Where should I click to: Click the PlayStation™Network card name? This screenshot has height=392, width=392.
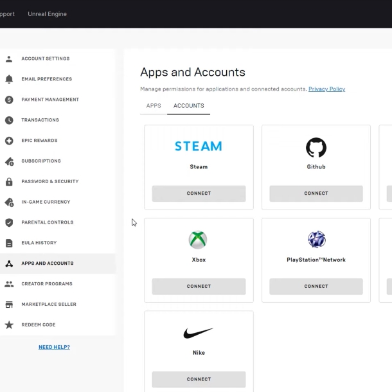coord(316,260)
